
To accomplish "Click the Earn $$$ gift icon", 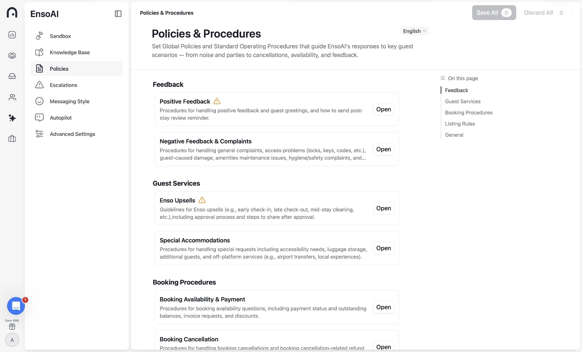I will [12, 326].
